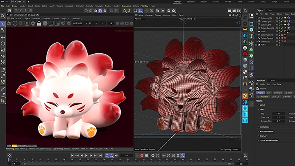Open the Info project tab
The image size is (295, 166).
click(269, 93)
